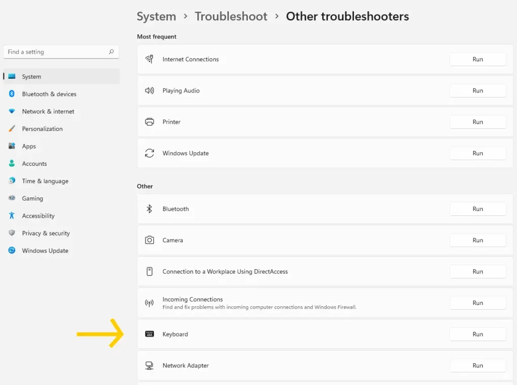Click the System monitor icon in sidebar
The width and height of the screenshot is (517, 385).
[12, 76]
